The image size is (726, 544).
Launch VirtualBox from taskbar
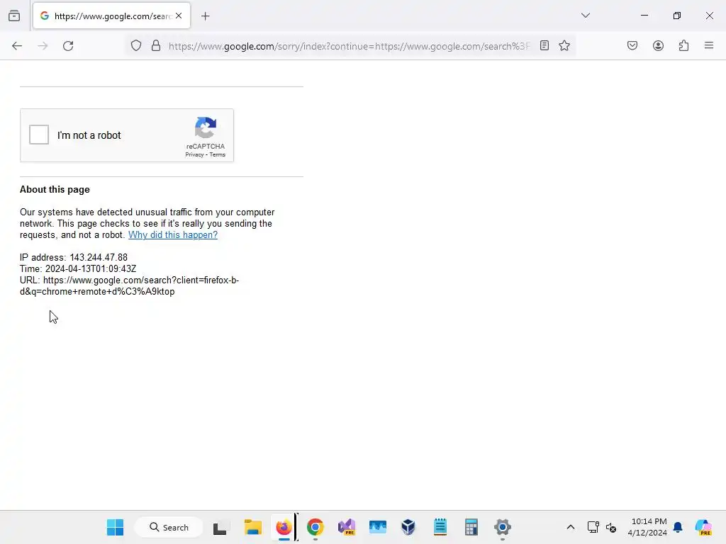coord(408,527)
